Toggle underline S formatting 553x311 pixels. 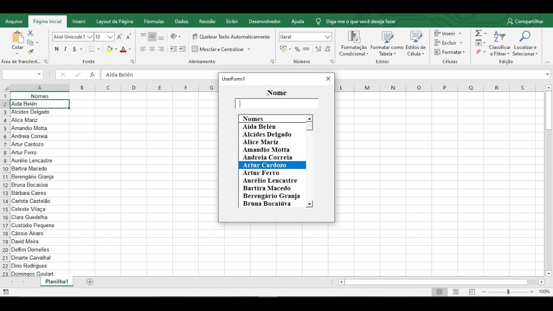pyautogui.click(x=74, y=49)
